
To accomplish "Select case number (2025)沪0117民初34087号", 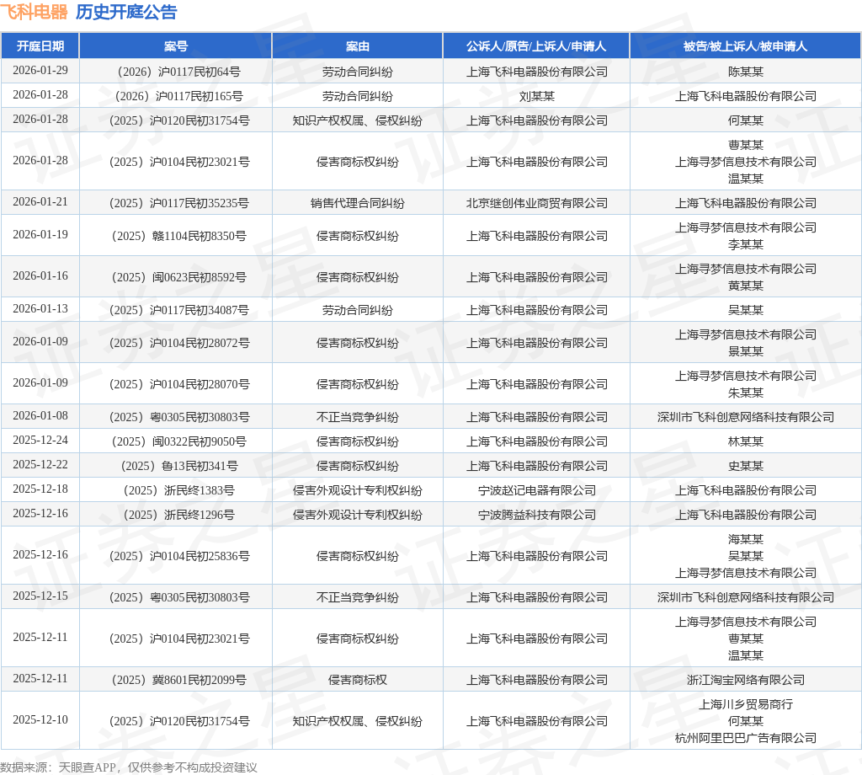I will (178, 310).
